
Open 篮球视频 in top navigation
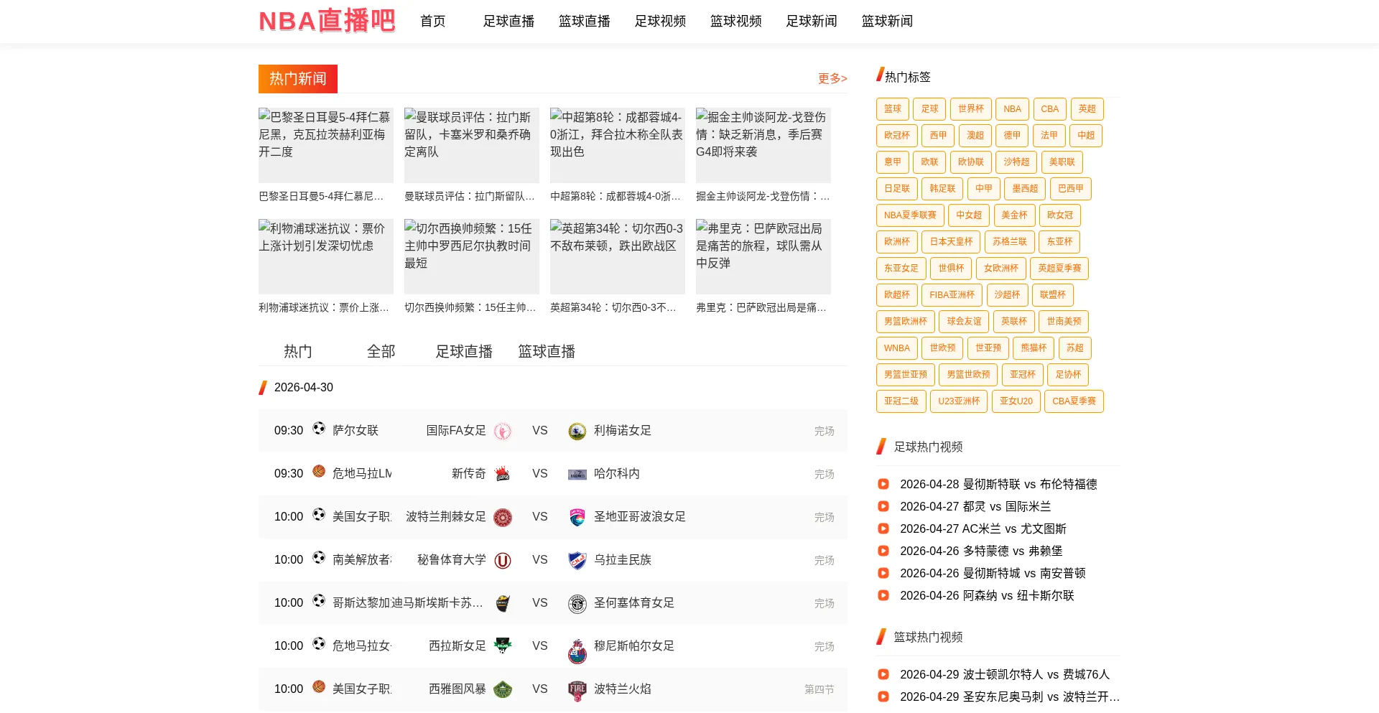736,21
